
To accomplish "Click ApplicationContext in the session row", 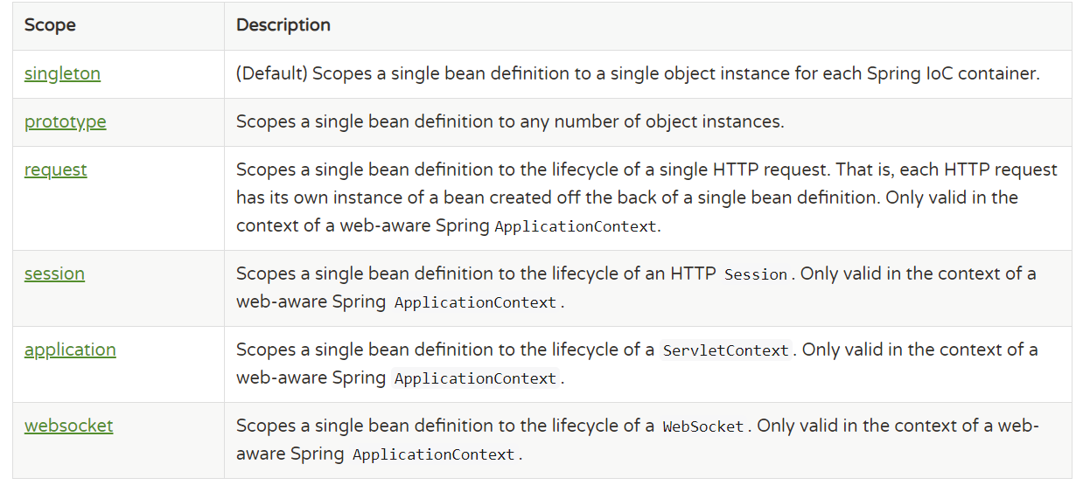I will tap(475, 303).
